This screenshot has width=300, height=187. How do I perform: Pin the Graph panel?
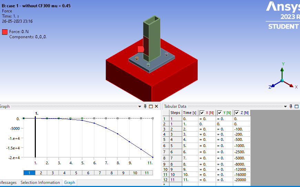(x=145, y=106)
